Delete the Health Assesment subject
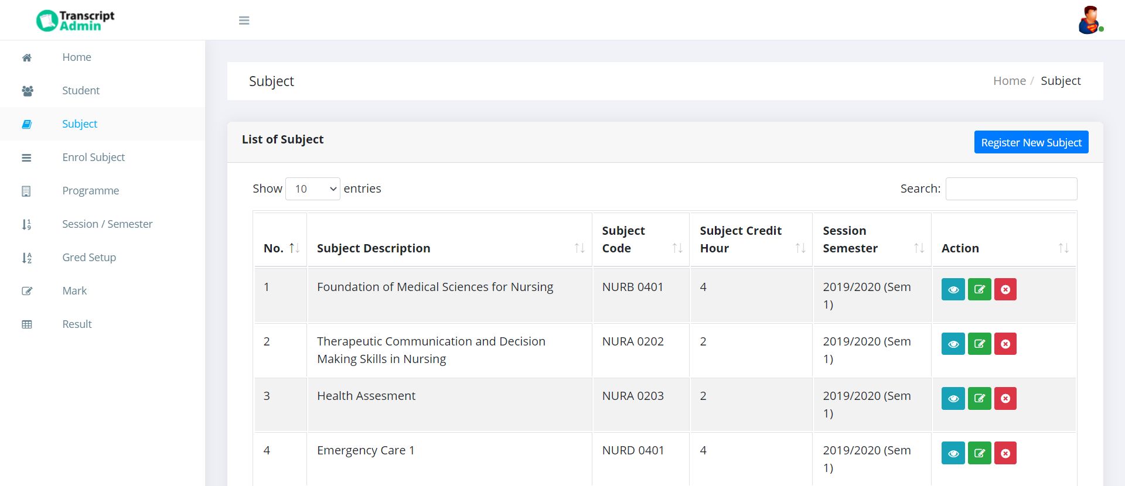This screenshot has height=486, width=1125. [x=1005, y=399]
